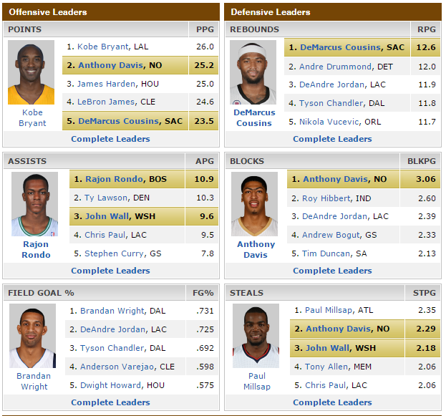Click DeAndre Jordan in Blocks list
446x416 pixels.
(335, 216)
